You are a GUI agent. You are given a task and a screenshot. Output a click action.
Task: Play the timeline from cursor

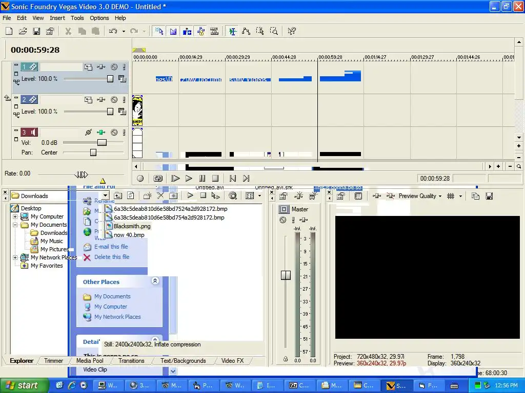point(189,179)
